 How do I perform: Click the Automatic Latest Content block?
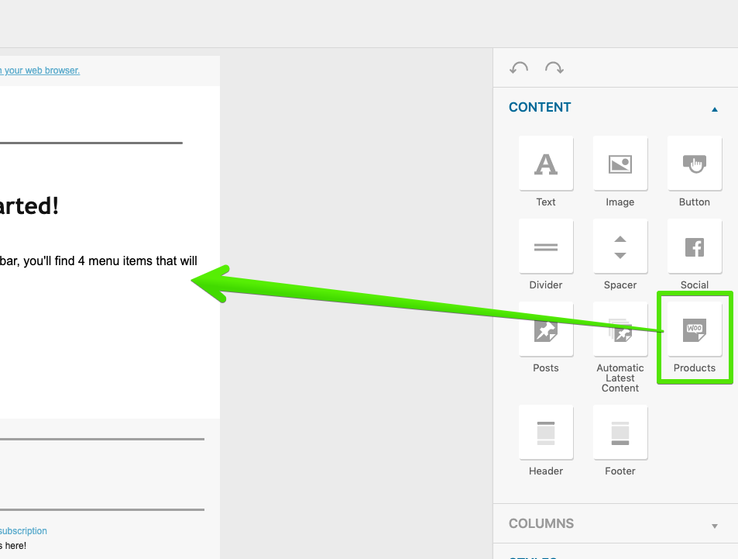(x=620, y=330)
